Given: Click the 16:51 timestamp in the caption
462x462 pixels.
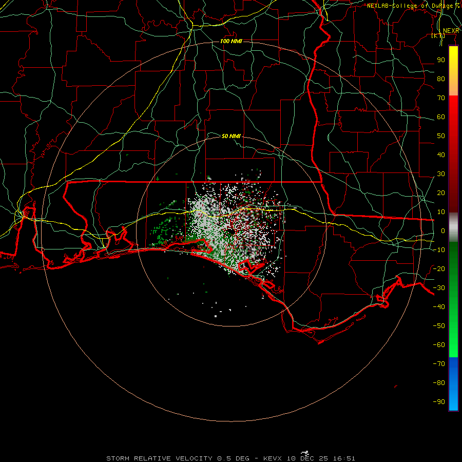Looking at the screenshot, I should click(344, 458).
